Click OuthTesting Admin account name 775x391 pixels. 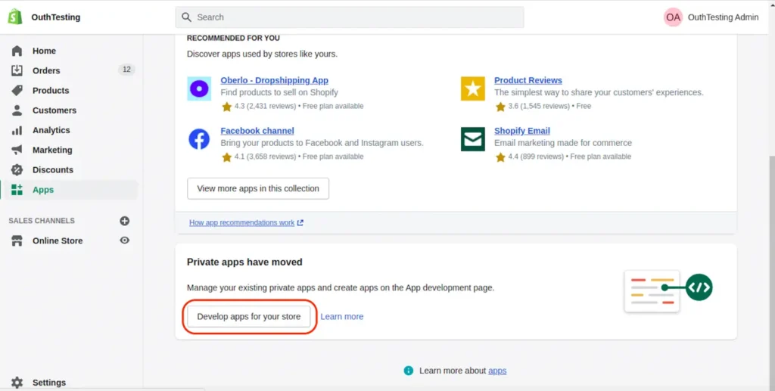723,17
